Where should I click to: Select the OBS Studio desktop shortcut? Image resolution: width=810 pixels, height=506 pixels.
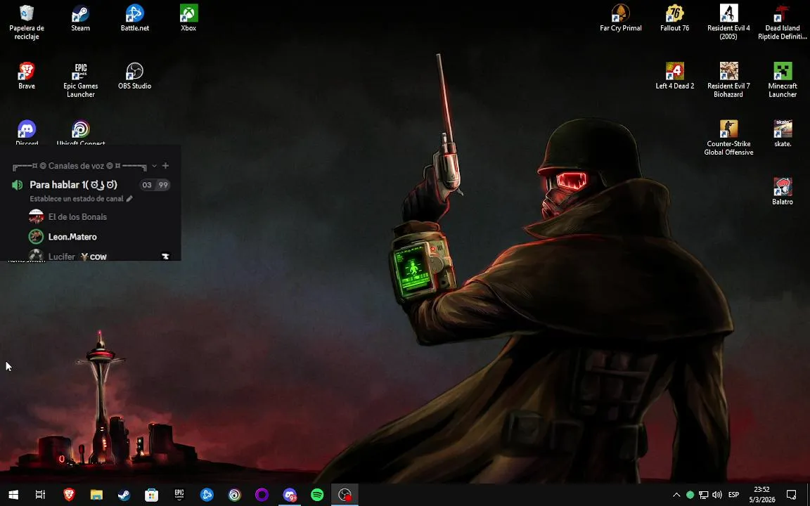(135, 76)
